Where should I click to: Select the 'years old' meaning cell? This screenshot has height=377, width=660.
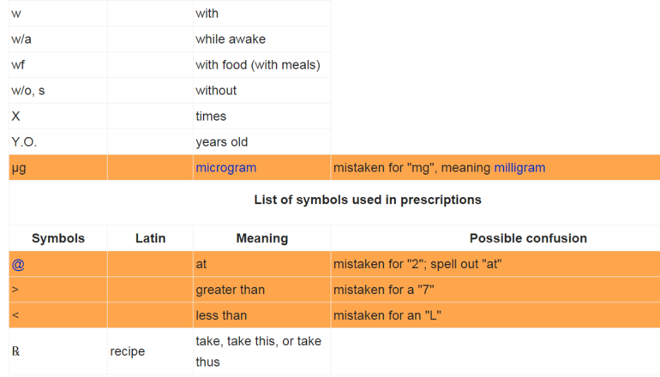(x=221, y=142)
